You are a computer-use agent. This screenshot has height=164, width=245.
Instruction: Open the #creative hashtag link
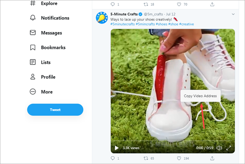pos(187,24)
